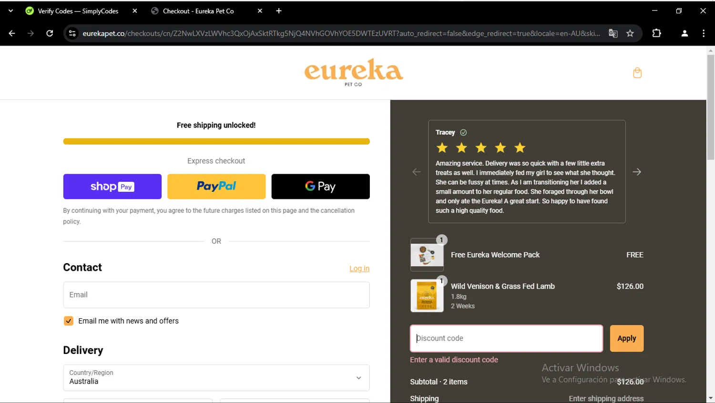Show the previous review with left arrow
715x403 pixels.
pos(417,172)
